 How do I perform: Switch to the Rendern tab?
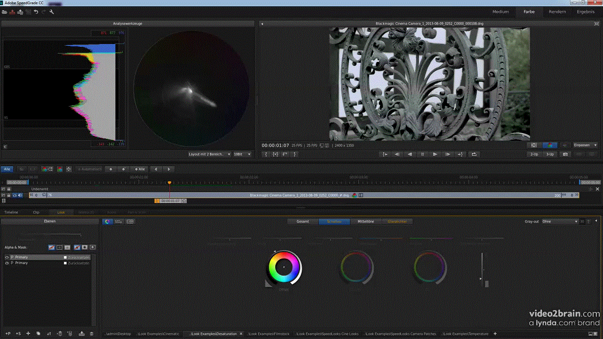click(x=557, y=12)
